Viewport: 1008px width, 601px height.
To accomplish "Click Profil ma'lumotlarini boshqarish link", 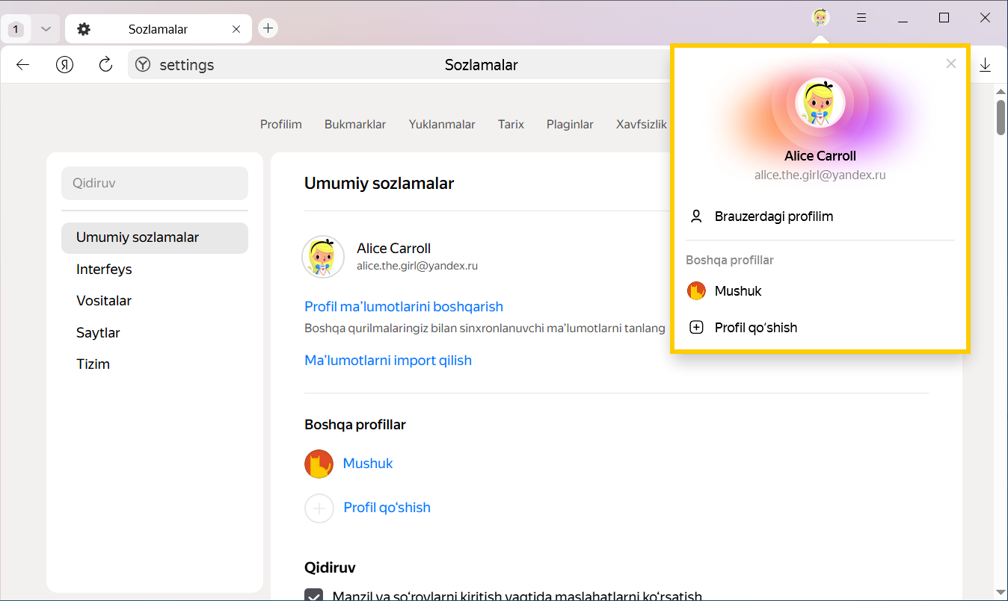I will click(403, 307).
